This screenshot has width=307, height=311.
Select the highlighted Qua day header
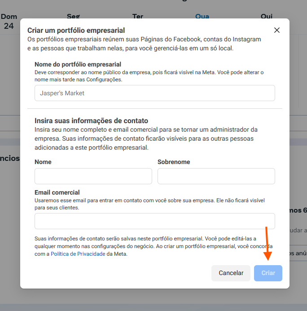(202, 16)
